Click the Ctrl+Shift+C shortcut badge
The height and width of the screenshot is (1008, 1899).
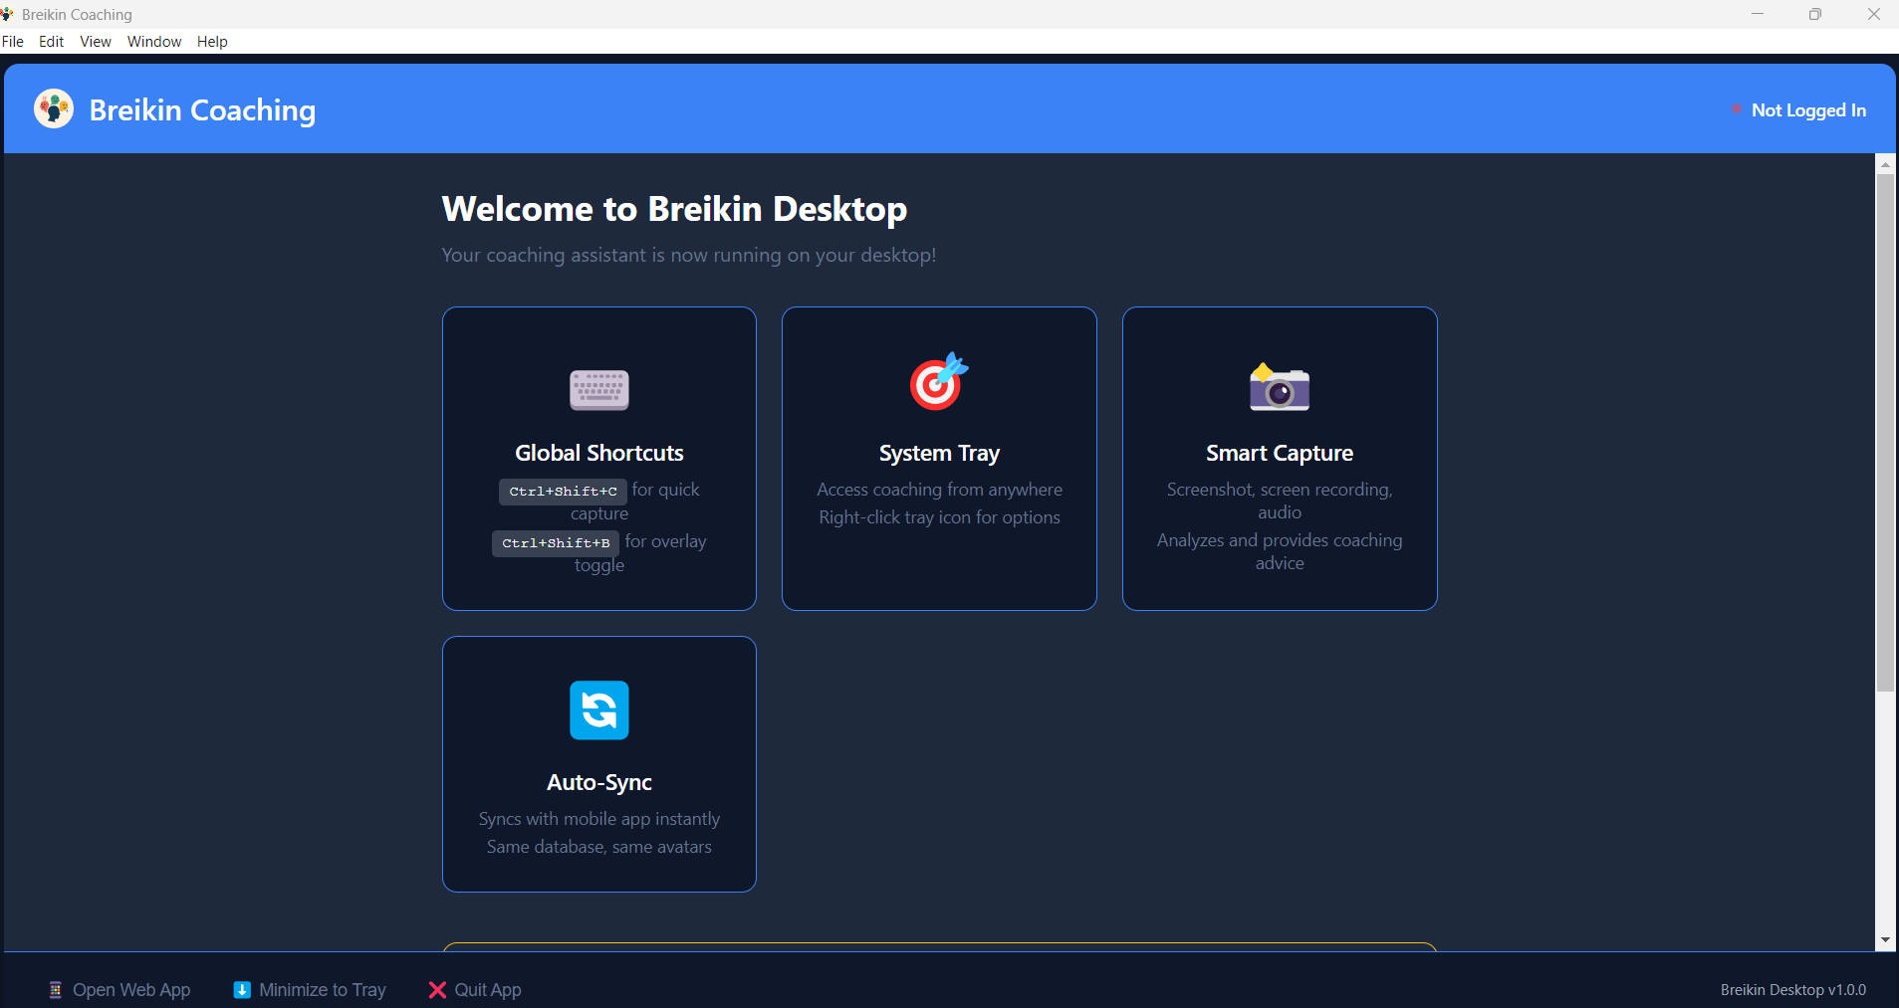[x=562, y=491]
